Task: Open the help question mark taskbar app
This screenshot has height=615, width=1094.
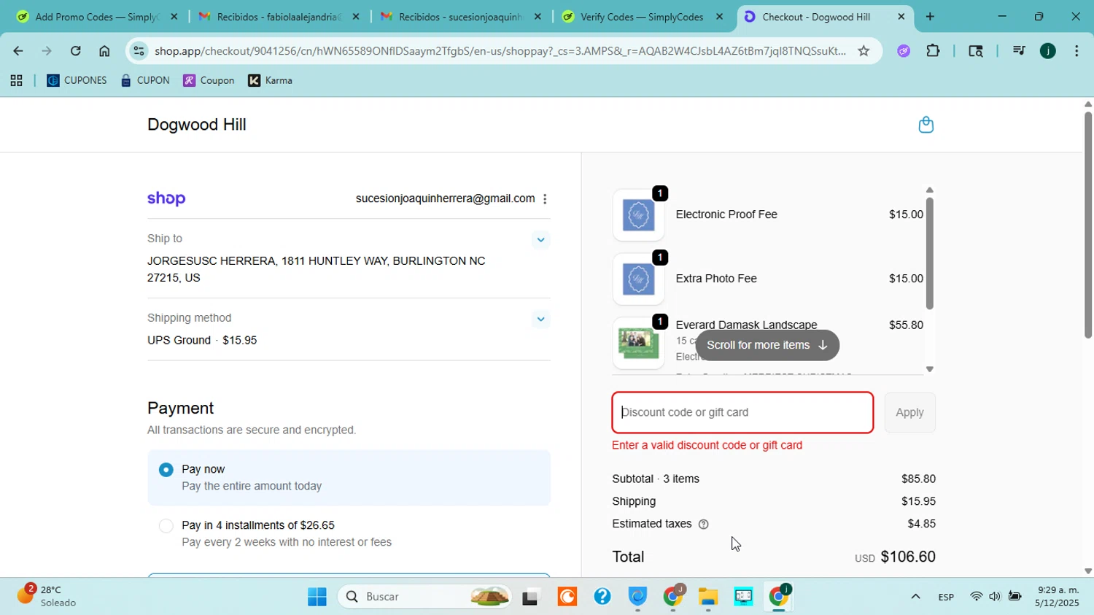Action: click(x=602, y=597)
